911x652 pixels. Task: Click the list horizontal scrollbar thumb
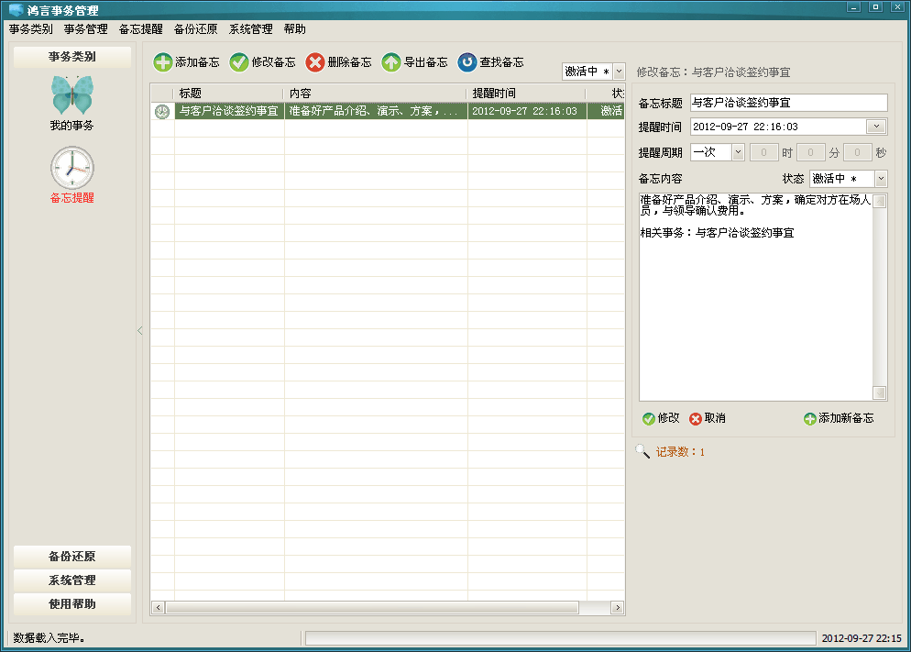tap(372, 607)
